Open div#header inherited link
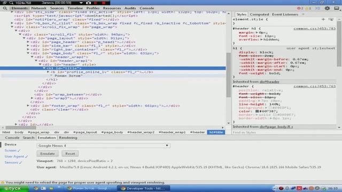342x192 pixels. [x=269, y=82]
